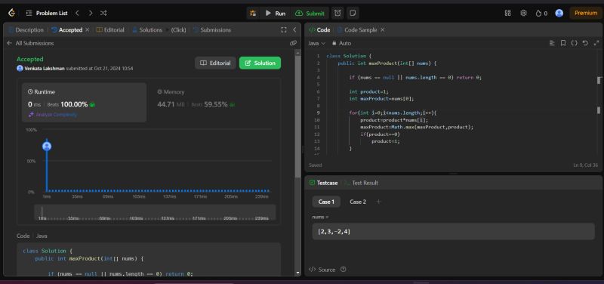Viewport: 604px width, 284px height.
Task: Open the Editorial button in submission
Action: click(x=215, y=63)
